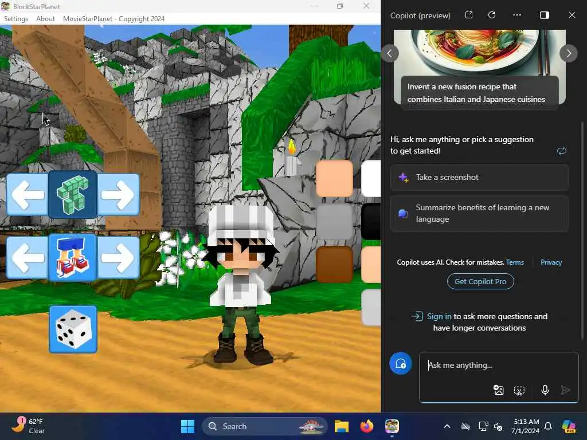Open the notifications bell

(x=548, y=426)
